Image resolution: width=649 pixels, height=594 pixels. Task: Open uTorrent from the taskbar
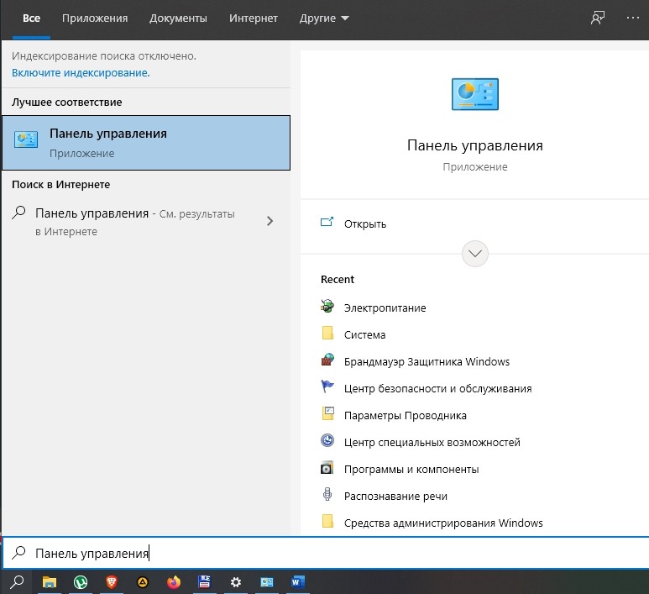click(x=81, y=582)
